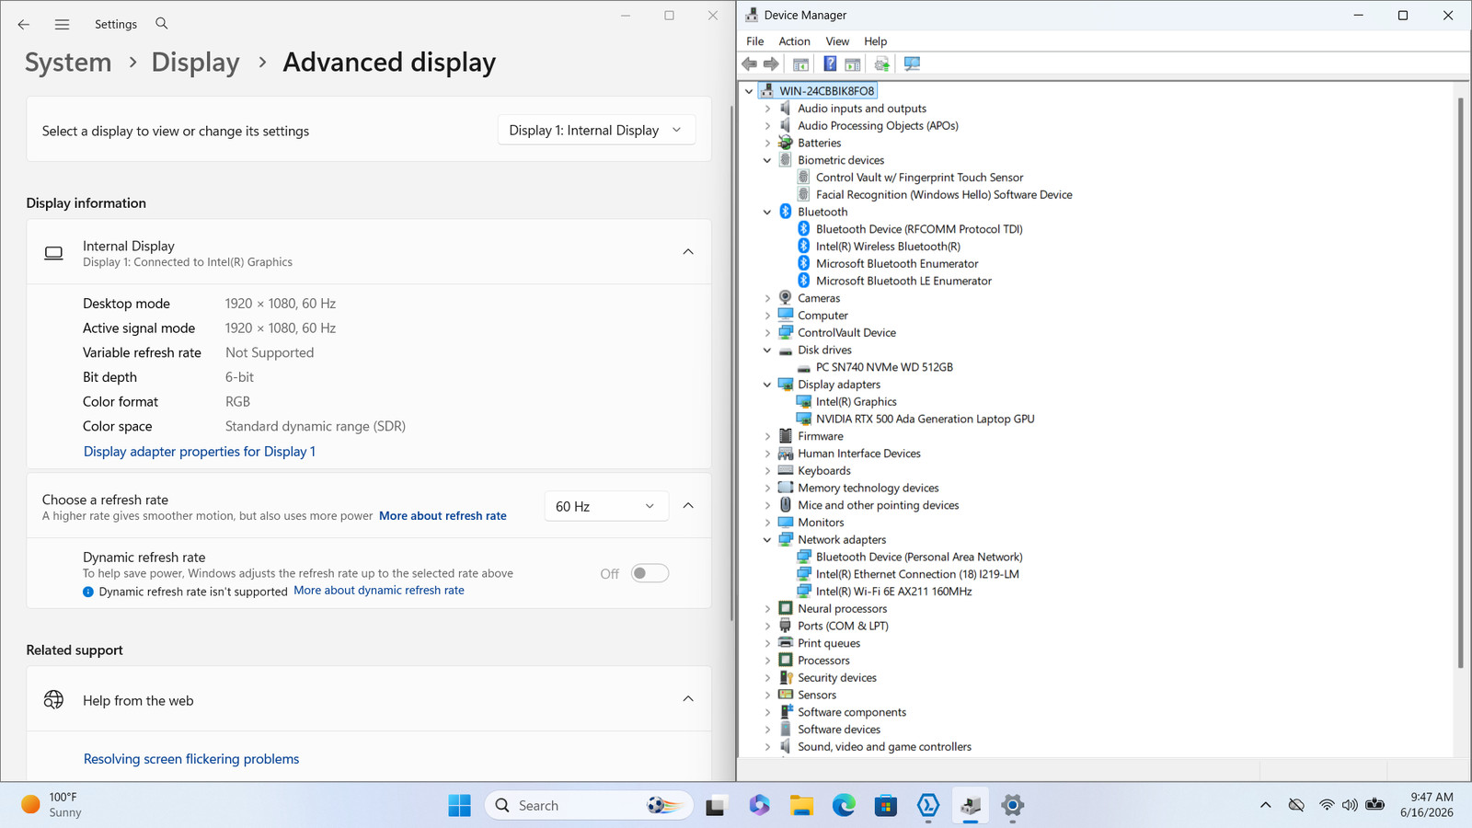This screenshot has width=1472, height=828.
Task: Select Control Vault w/ Fingerprint Touch Sensor
Action: coord(919,178)
